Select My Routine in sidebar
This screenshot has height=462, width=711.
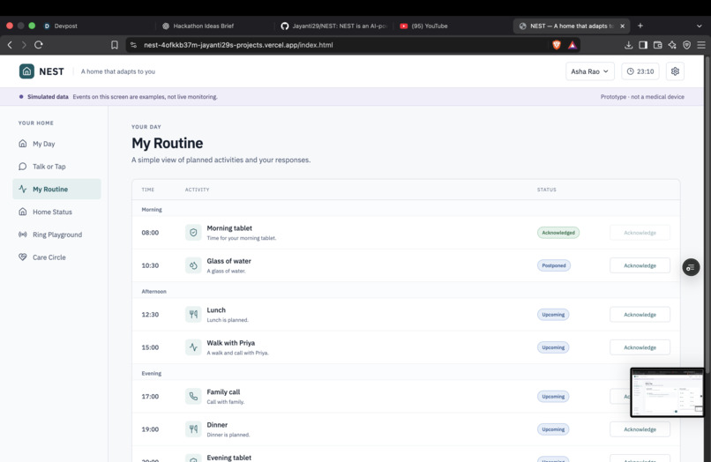click(56, 189)
